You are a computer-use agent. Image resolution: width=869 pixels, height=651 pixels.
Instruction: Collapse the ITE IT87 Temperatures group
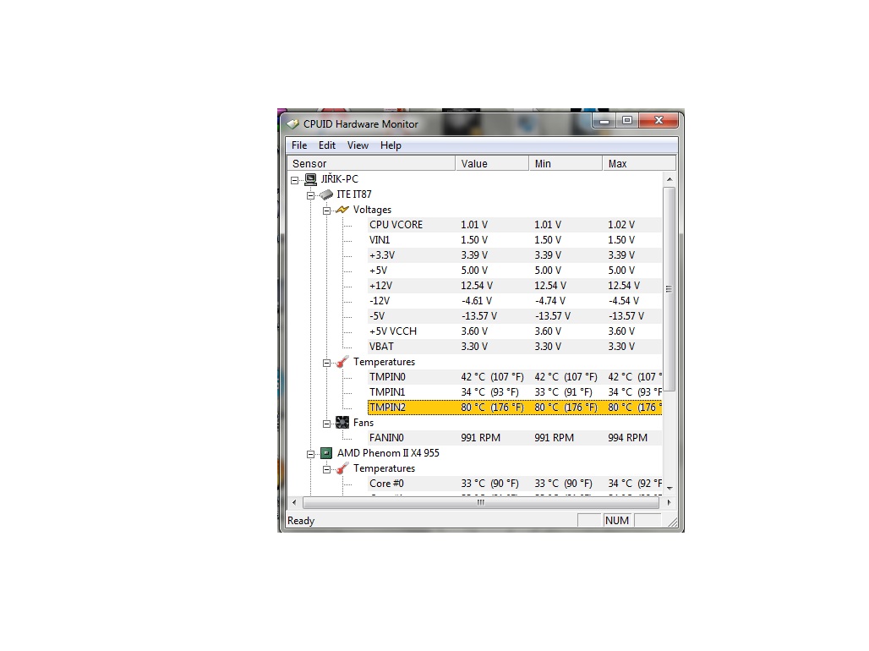[327, 363]
